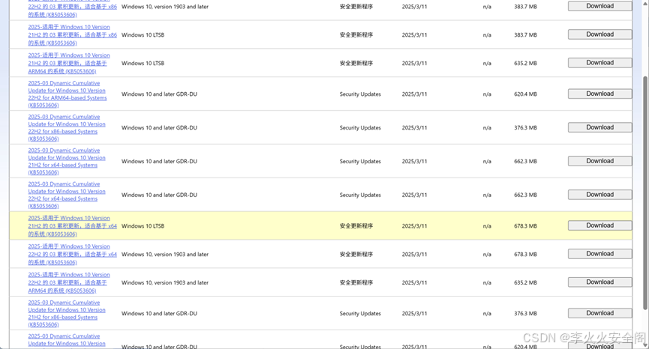Select 'Windows 10 and later GDR-DU' in 22H2 x64 row

pos(159,195)
